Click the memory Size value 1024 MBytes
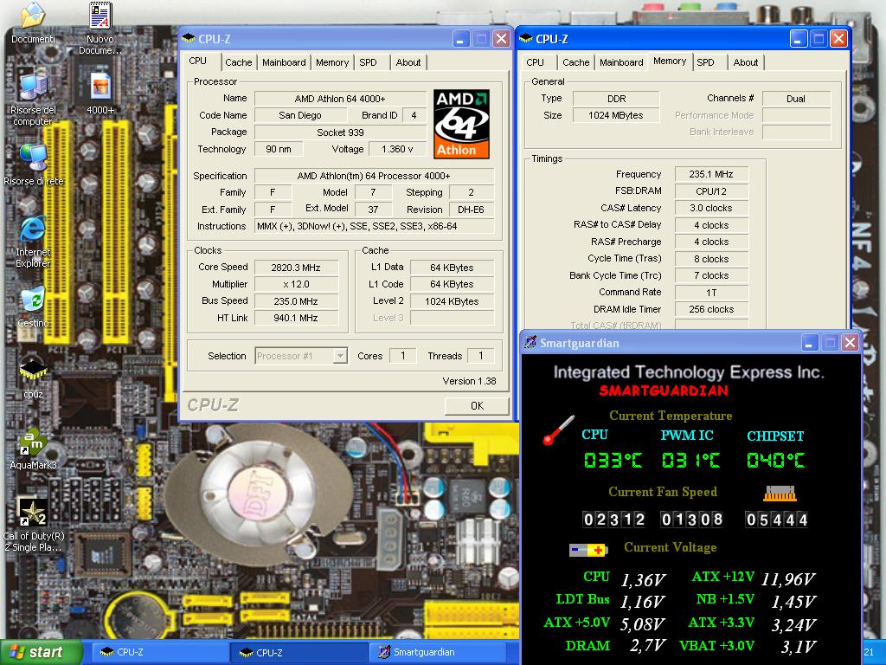Screen dimensions: 886x665 coord(616,115)
